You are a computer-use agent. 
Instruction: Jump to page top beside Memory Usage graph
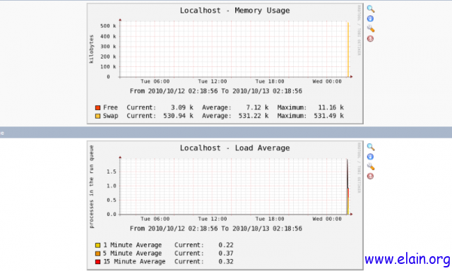[x=370, y=39]
